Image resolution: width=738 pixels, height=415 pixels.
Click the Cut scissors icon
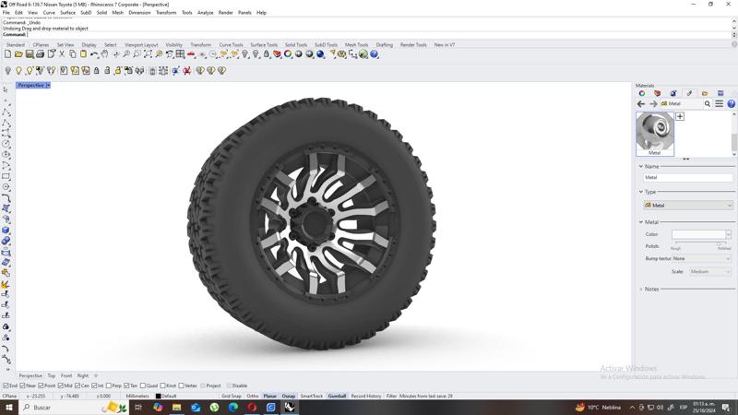click(62, 54)
